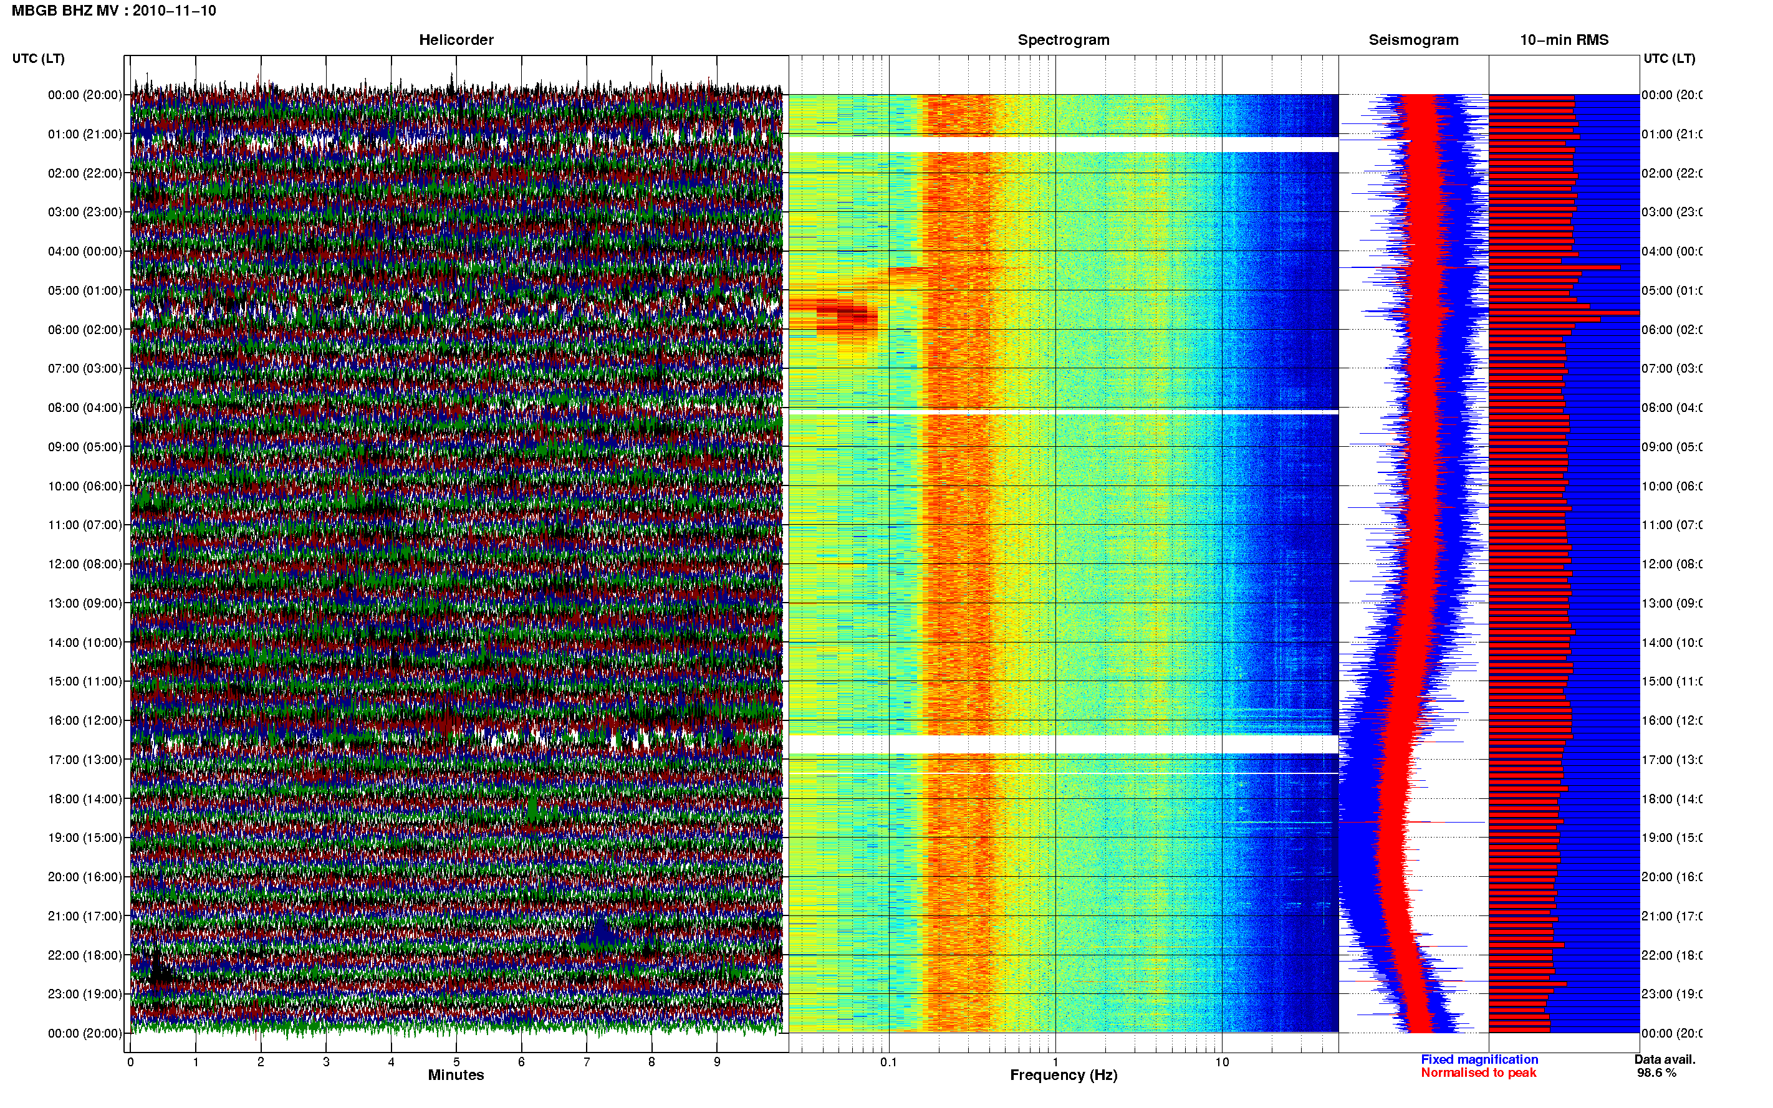Click the plot title 'MBGB BHZ MV : 2010-11-10'
Viewport: 1773px width, 1108px height.
coord(113,10)
